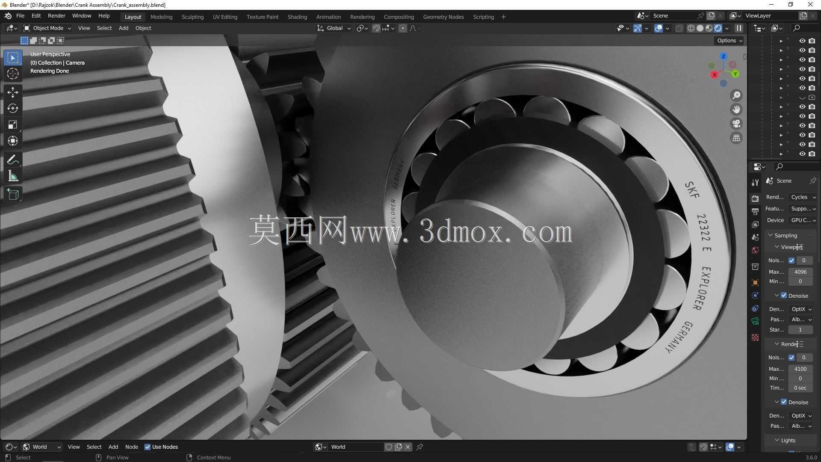Toggle X-ray view in viewport header
The width and height of the screenshot is (821, 462).
click(x=679, y=28)
